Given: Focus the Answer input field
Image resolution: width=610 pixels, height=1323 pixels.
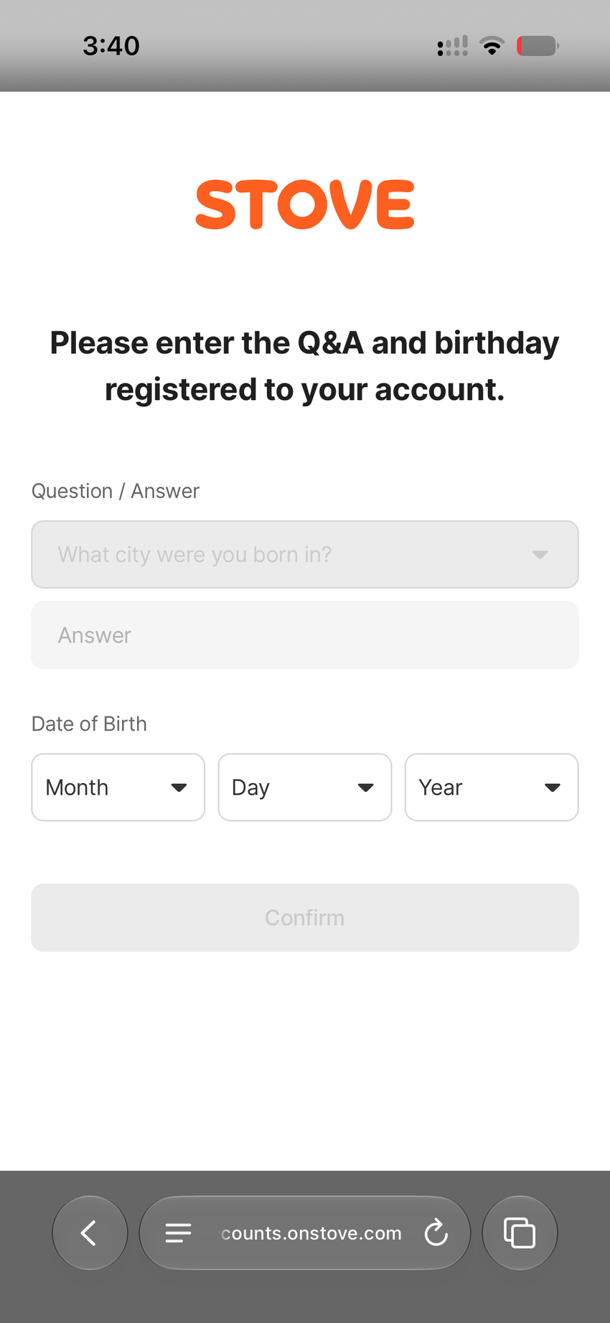Looking at the screenshot, I should click(x=305, y=635).
